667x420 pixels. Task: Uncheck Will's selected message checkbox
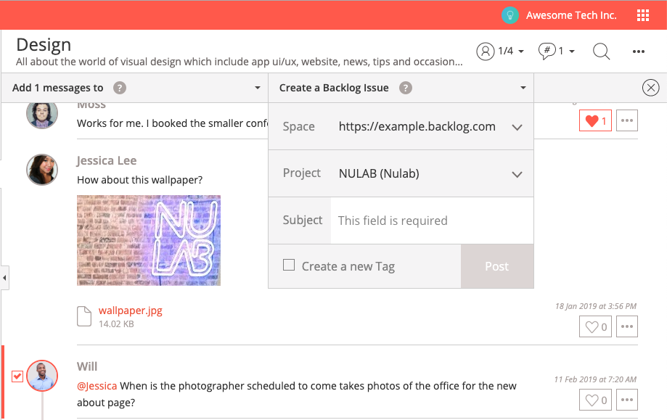click(x=17, y=376)
